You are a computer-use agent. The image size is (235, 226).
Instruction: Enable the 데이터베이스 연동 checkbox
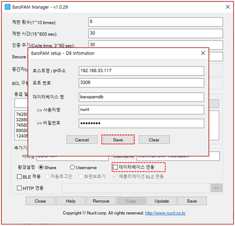pos(115,167)
